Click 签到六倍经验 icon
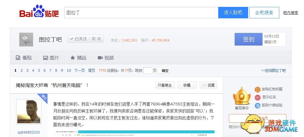This screenshot has height=137, width=304. [x=258, y=105]
